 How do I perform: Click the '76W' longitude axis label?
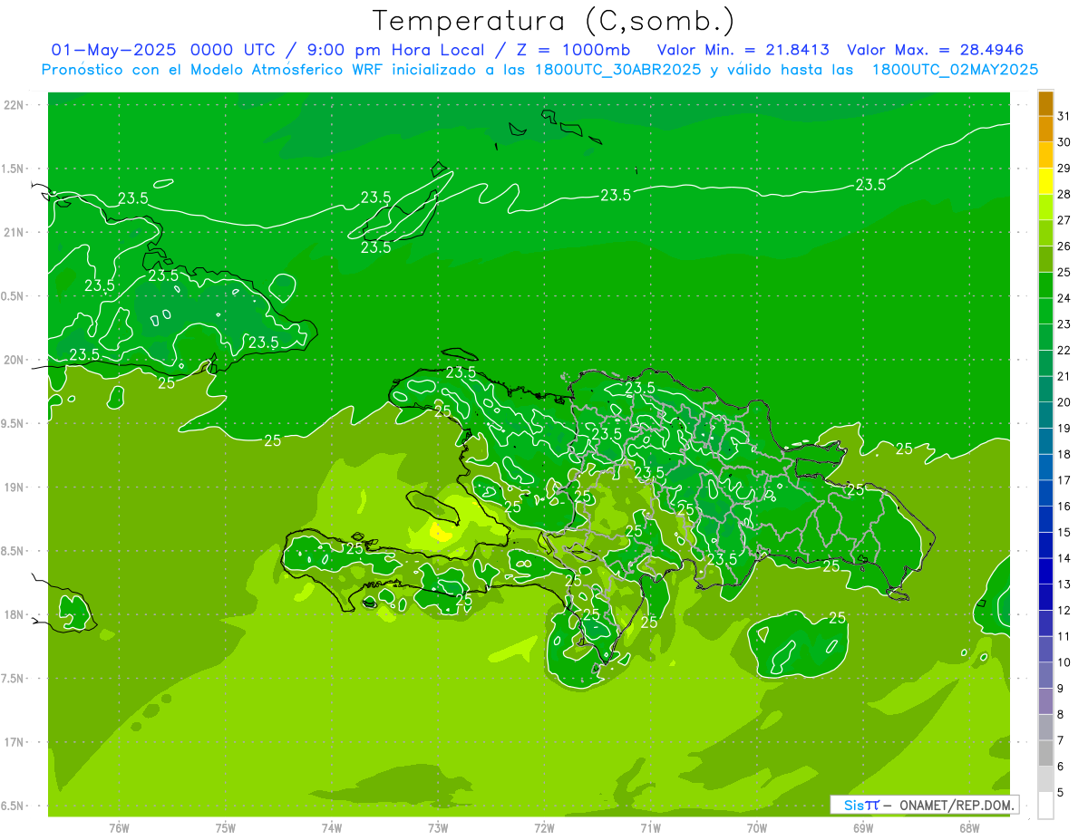point(119,827)
